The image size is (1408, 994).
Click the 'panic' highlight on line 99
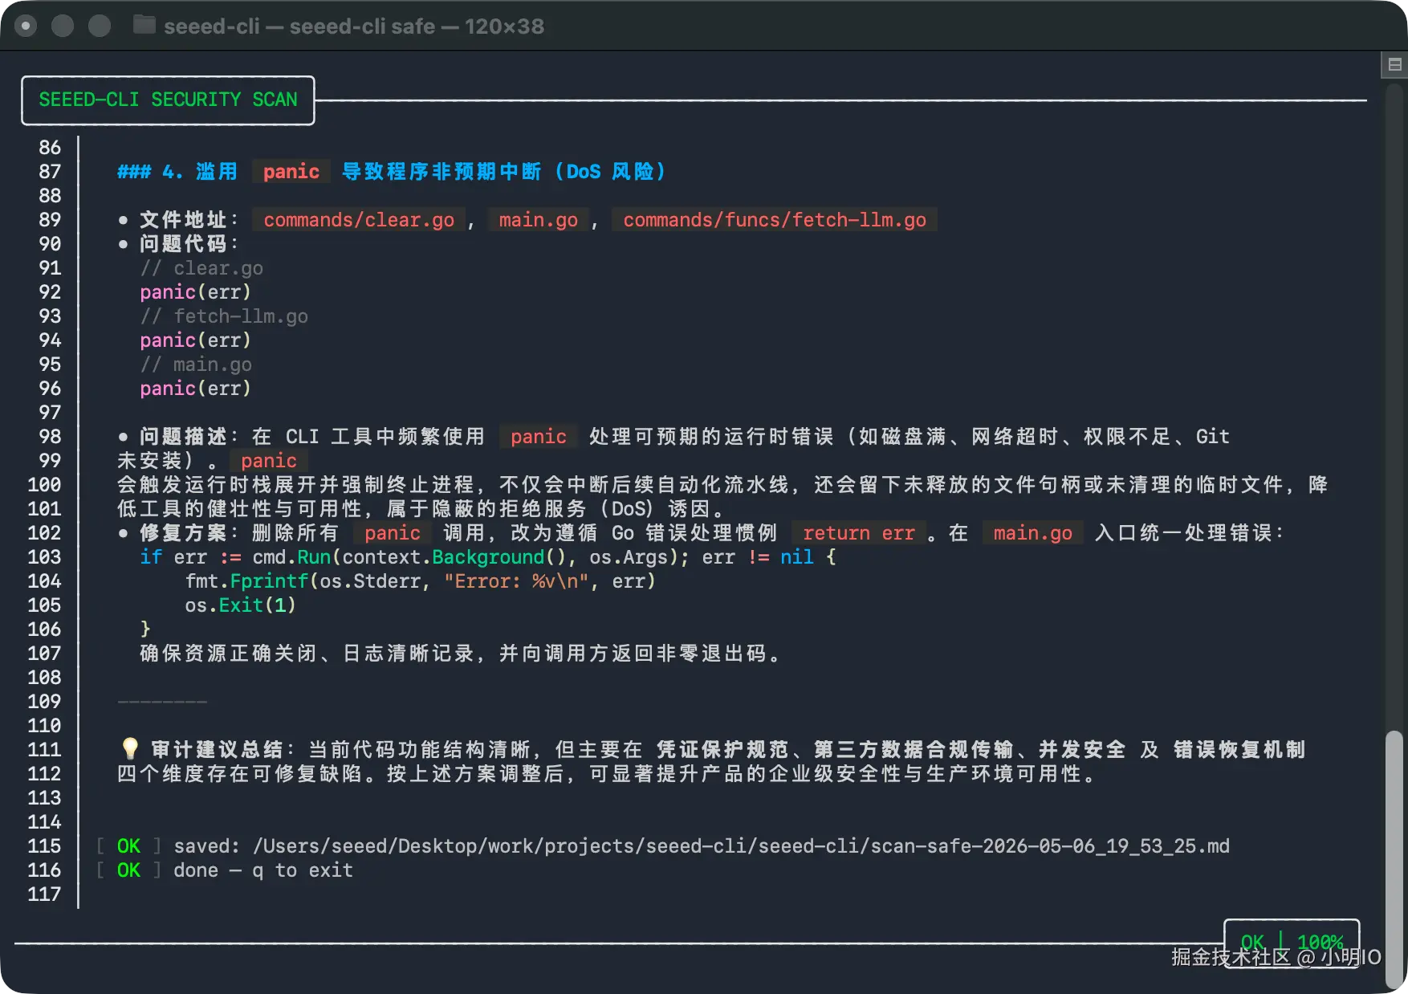point(269,461)
